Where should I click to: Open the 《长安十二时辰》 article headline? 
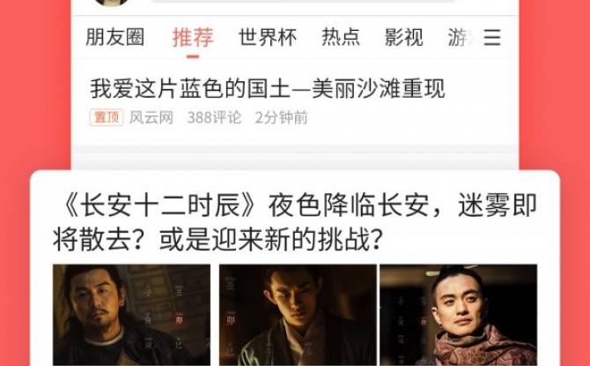coord(295,223)
